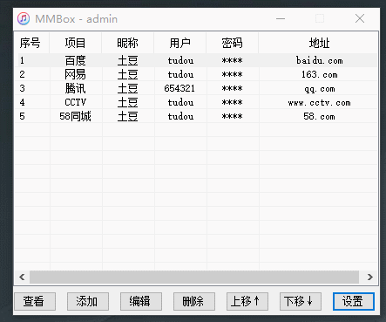
Task: Click the tudou user cell in 网易 row
Action: pyautogui.click(x=180, y=74)
